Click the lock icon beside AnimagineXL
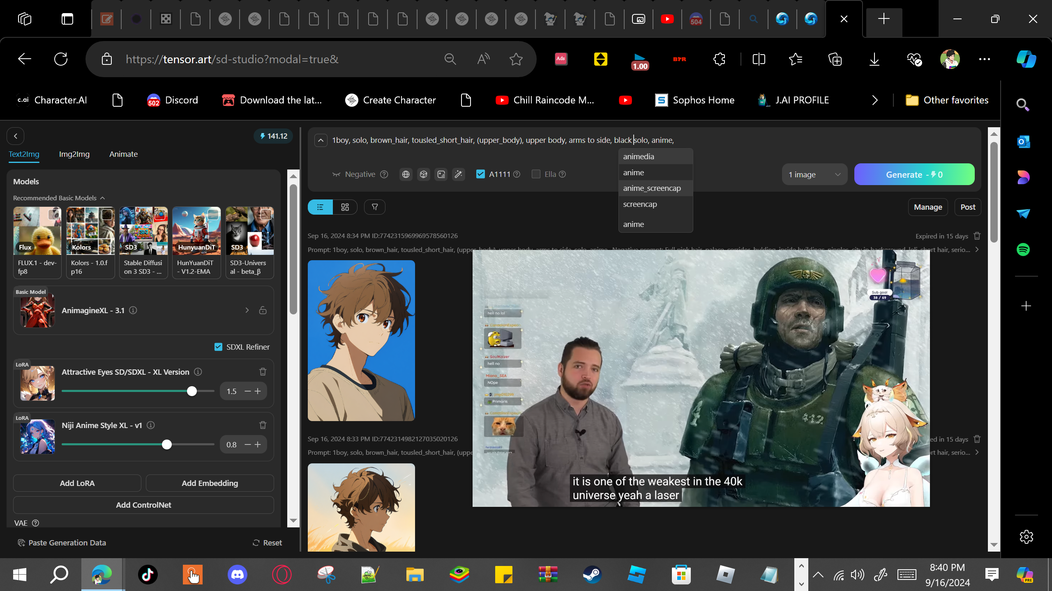1052x591 pixels. pyautogui.click(x=263, y=310)
